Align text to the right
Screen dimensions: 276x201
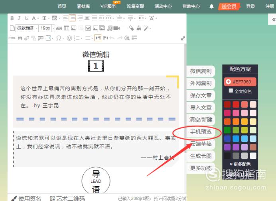80,18
